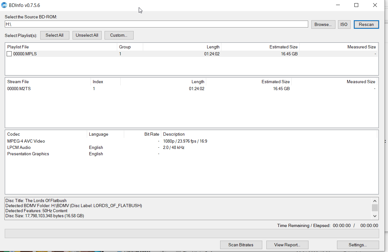Sort by Stream File column header

click(48, 82)
